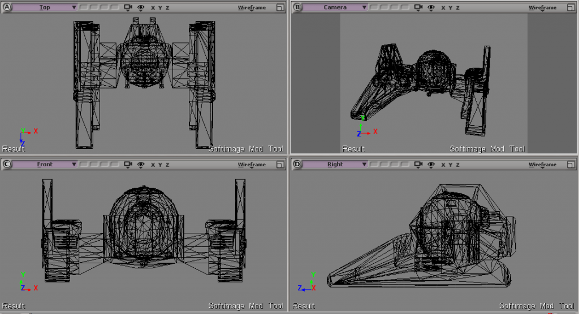Click the D viewport letter icon
The height and width of the screenshot is (314, 579).
[x=297, y=165]
